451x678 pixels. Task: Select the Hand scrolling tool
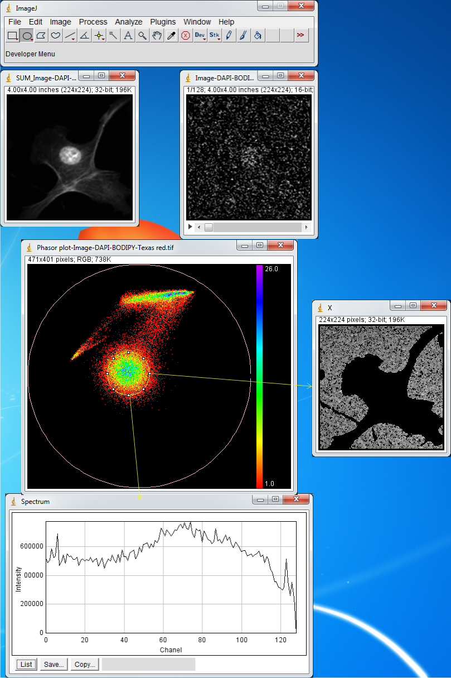pos(157,36)
